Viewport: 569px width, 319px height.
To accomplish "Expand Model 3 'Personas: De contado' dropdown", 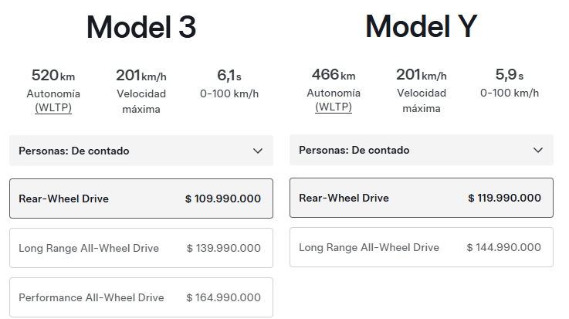I will (74, 151).
